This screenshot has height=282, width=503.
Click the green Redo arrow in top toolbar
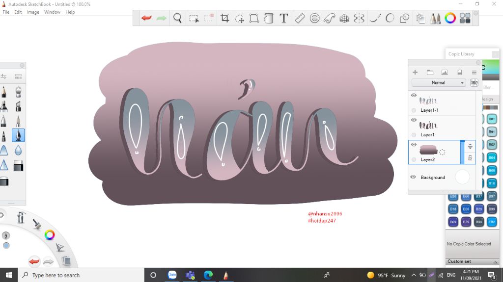coord(161,18)
